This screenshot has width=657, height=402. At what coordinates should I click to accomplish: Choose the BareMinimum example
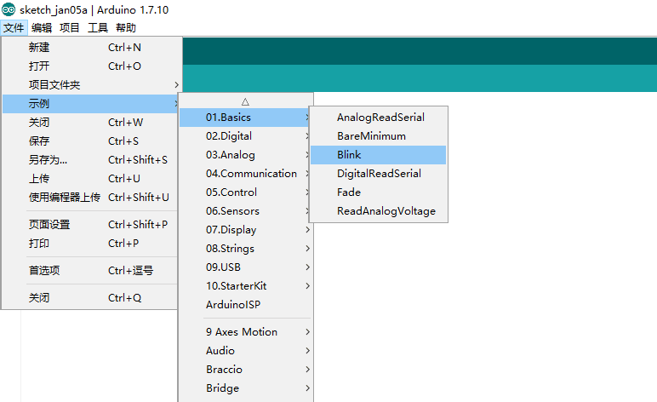point(371,136)
